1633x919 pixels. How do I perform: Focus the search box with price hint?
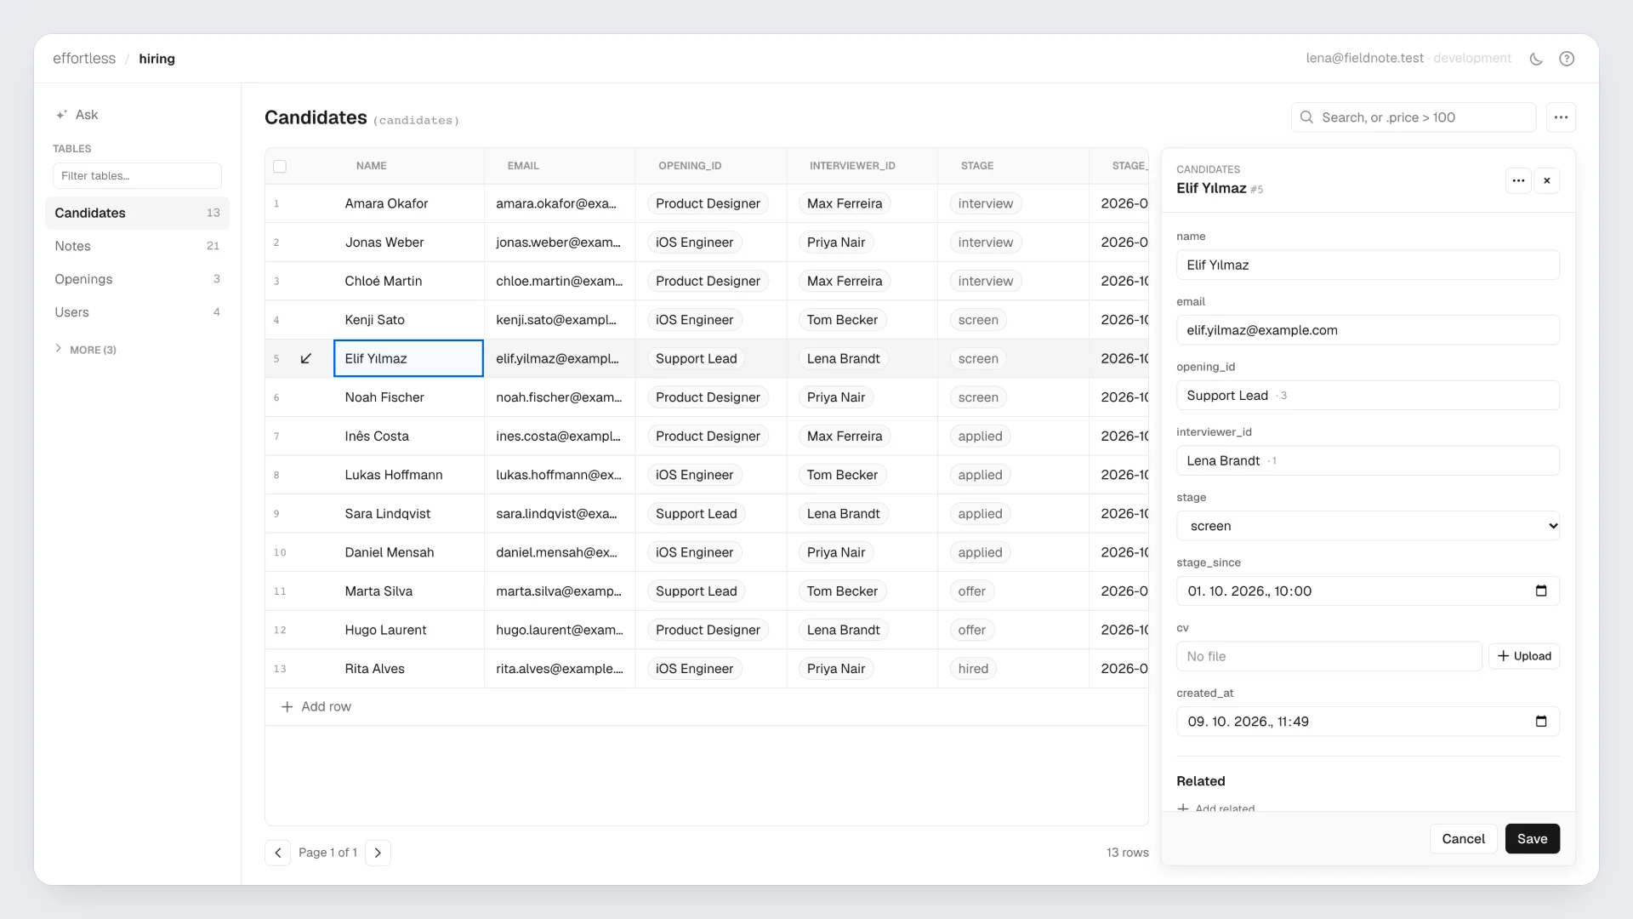tap(1414, 117)
